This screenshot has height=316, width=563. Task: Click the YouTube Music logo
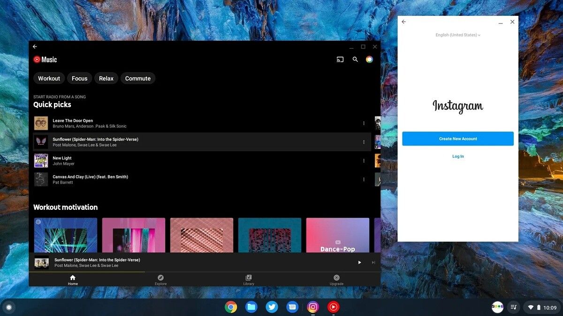pos(45,59)
